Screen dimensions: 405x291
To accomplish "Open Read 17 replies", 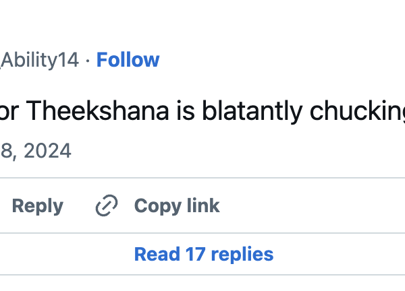I will tap(203, 254).
